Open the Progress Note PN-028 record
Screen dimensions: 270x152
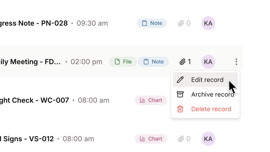click(x=33, y=23)
